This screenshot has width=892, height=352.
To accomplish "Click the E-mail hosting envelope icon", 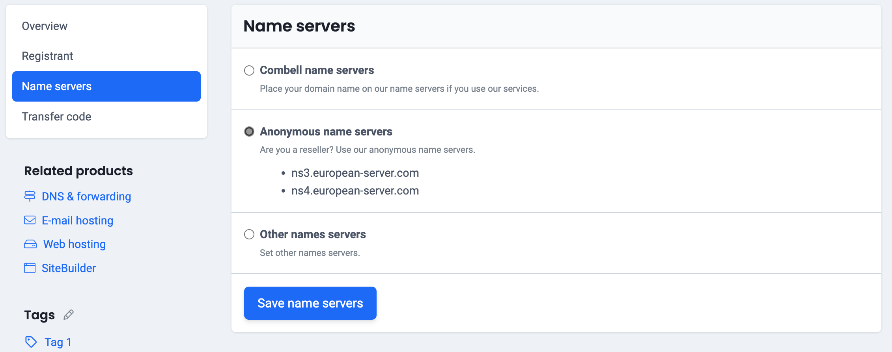I will [30, 220].
